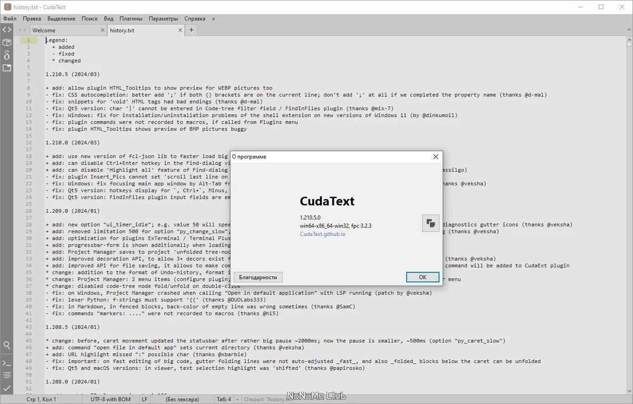Click the '1.208.0 (2024/01)' heading line
The height and width of the screenshot is (404, 633).
click(72, 382)
